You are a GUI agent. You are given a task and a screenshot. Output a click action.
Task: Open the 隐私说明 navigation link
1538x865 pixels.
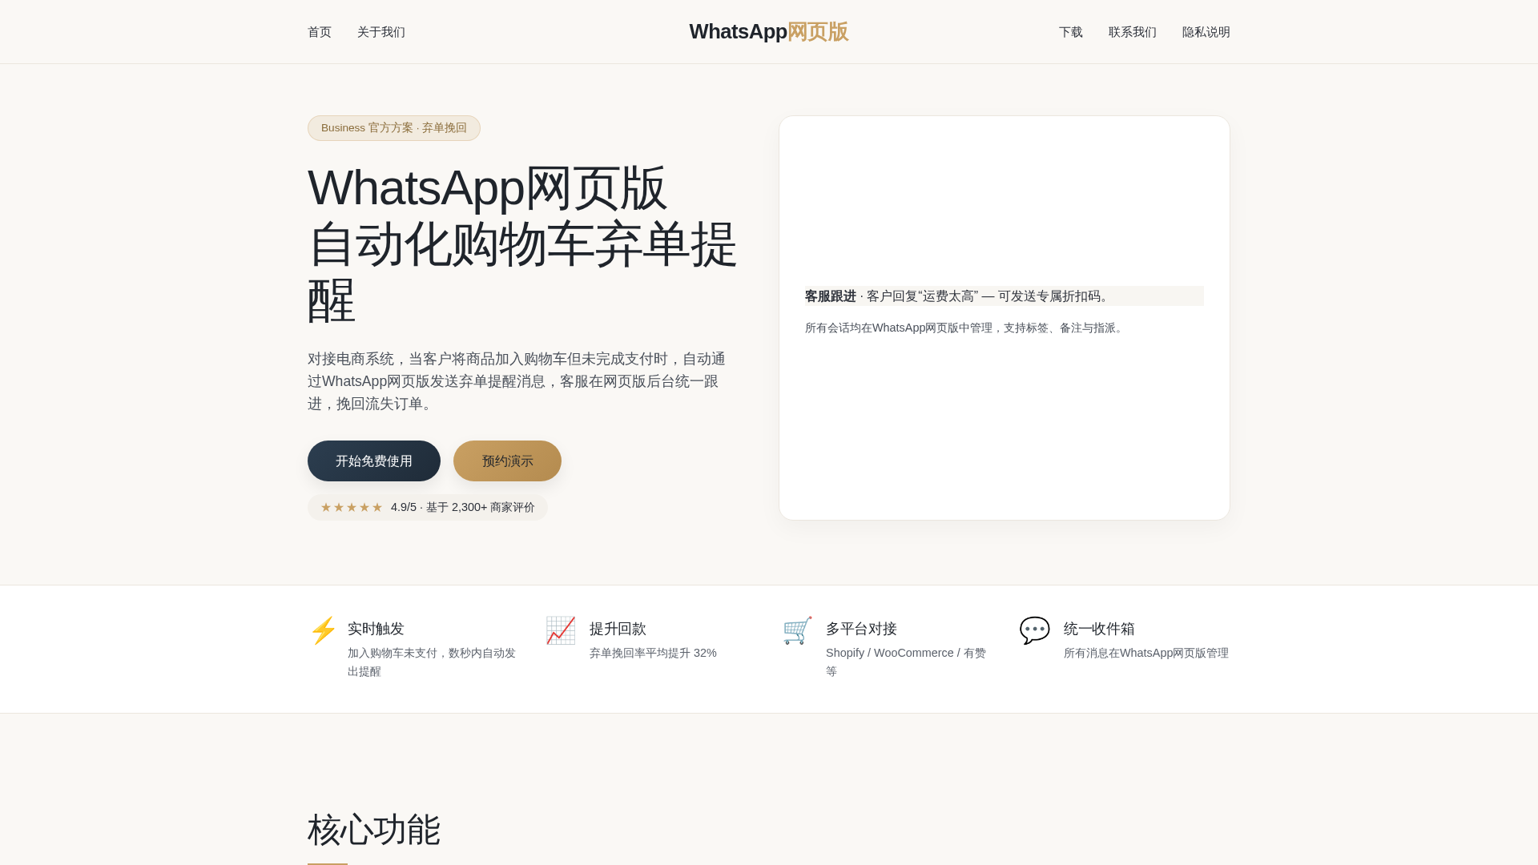pos(1206,32)
